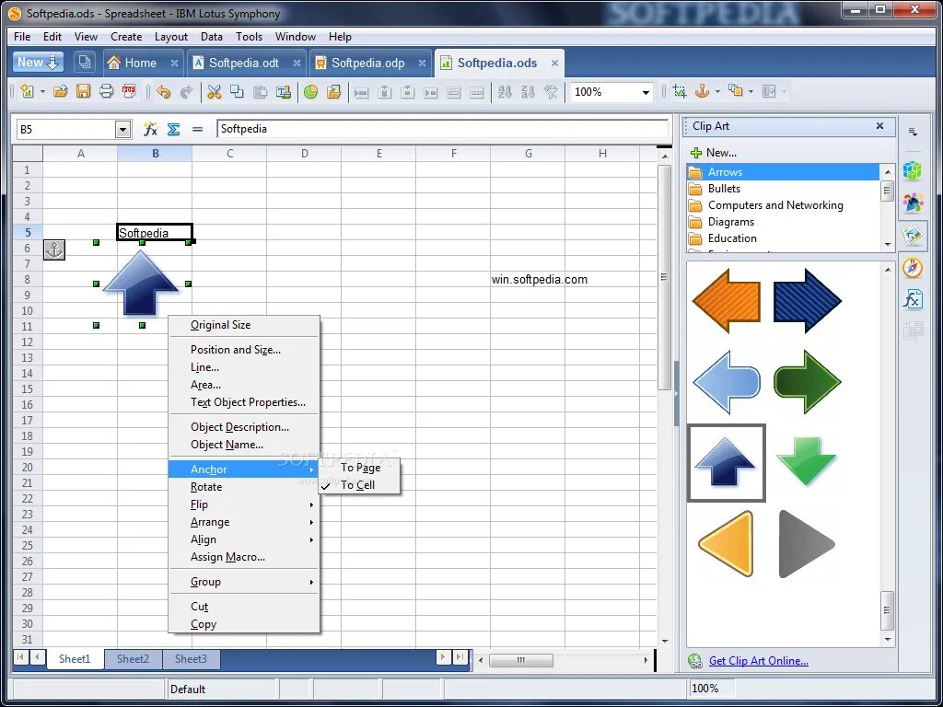Click the New document toolbar icon
Screen dimensions: 943x707
coord(27,92)
